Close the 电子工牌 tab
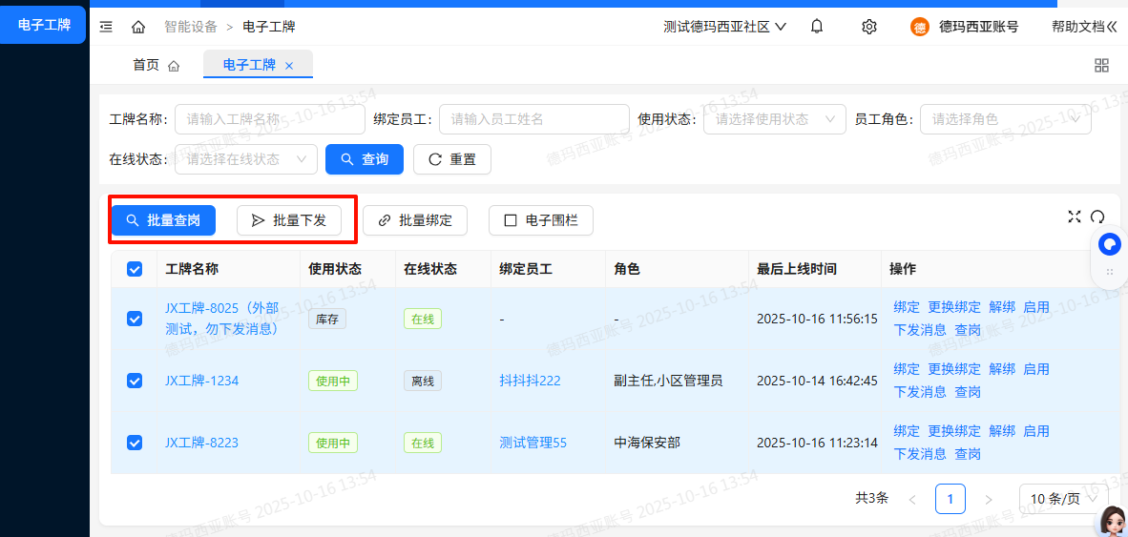 click(x=289, y=66)
